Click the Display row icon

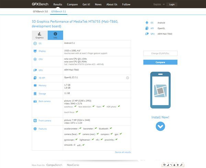pos(35,51)
